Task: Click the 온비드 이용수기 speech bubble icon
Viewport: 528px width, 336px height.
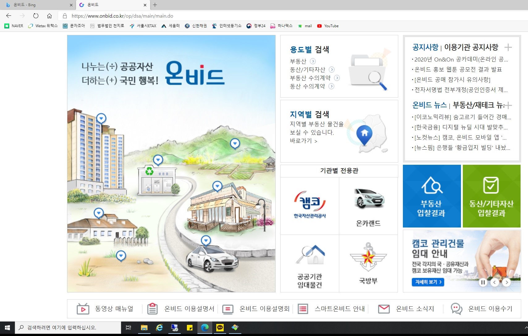Action: click(x=456, y=308)
